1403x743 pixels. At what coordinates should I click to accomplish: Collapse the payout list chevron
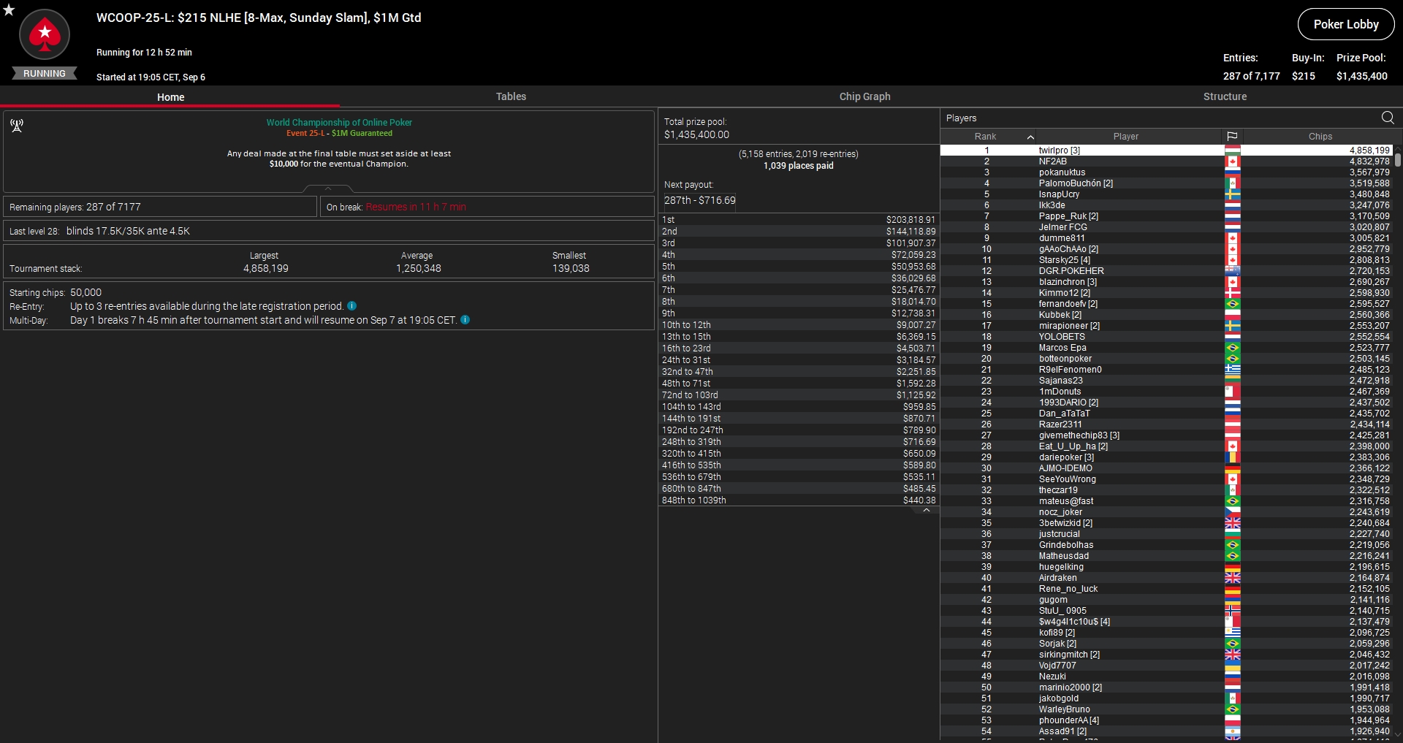pos(927,511)
